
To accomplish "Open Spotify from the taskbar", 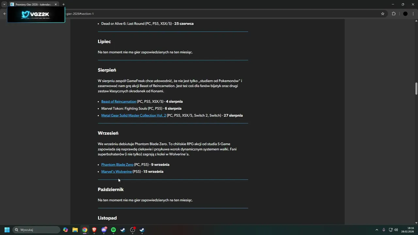I will coord(113,230).
